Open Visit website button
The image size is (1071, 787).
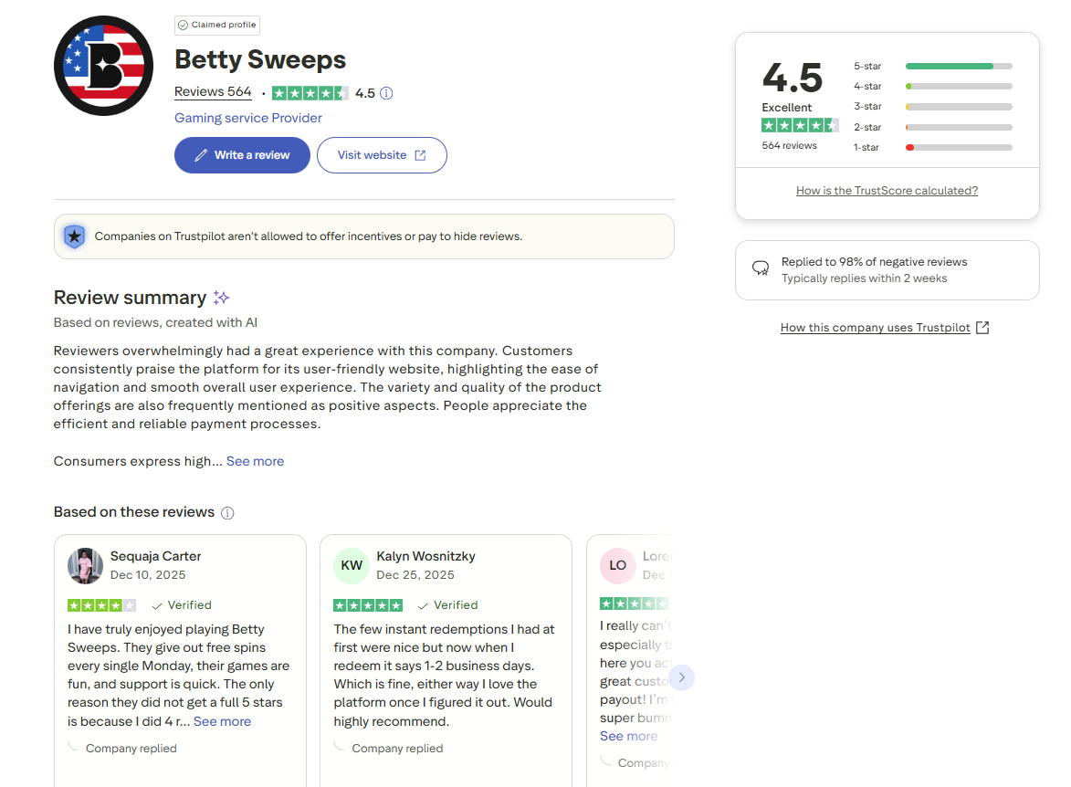point(382,155)
